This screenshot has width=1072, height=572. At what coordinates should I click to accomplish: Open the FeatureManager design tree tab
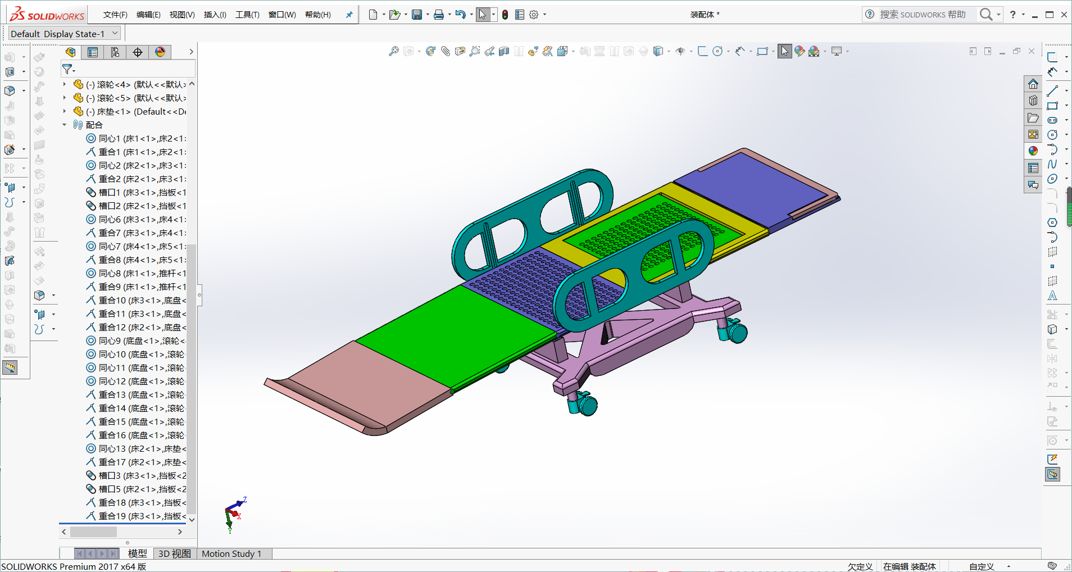coord(70,52)
